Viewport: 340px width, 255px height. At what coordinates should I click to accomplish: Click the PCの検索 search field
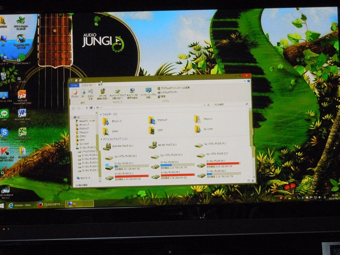(231, 105)
